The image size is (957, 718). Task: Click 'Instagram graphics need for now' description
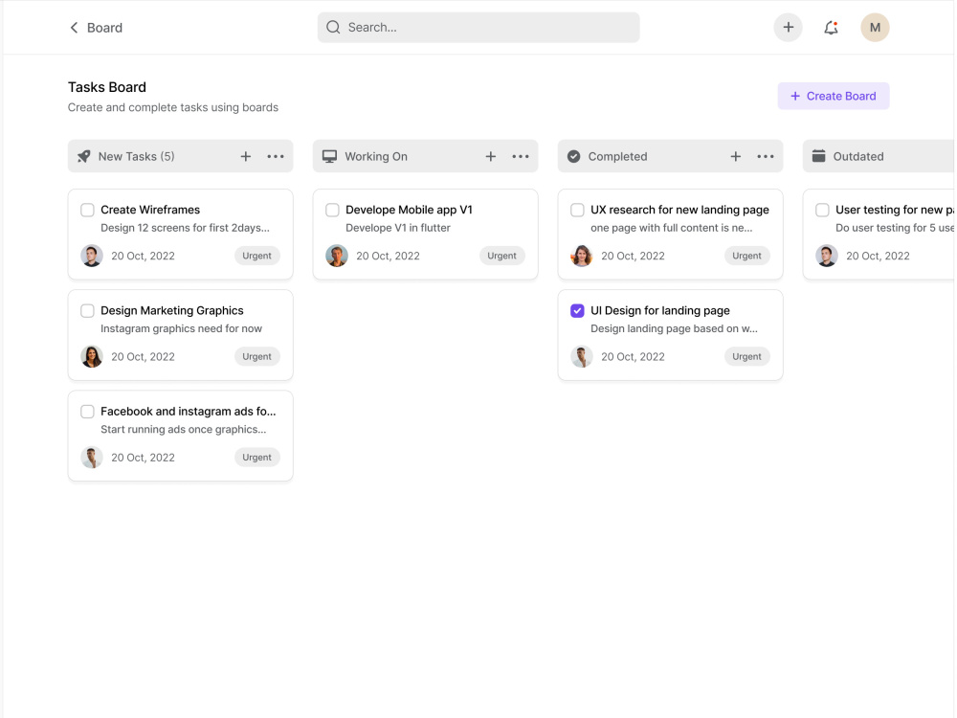(x=181, y=328)
